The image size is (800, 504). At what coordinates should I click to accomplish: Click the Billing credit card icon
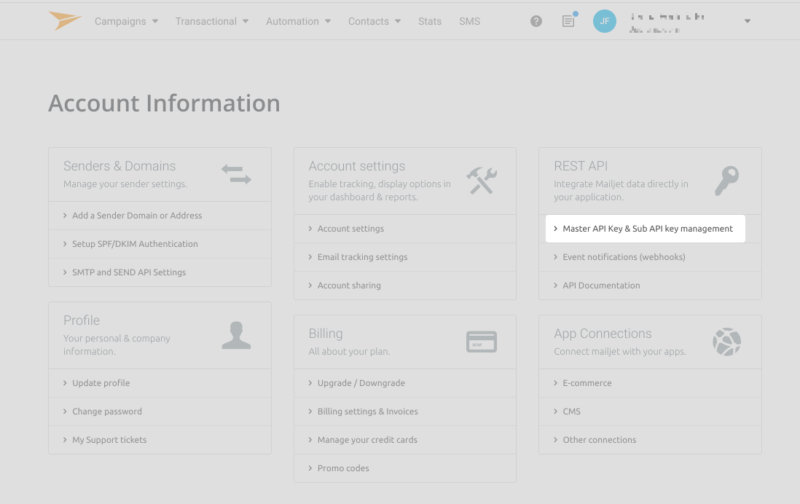coord(481,341)
